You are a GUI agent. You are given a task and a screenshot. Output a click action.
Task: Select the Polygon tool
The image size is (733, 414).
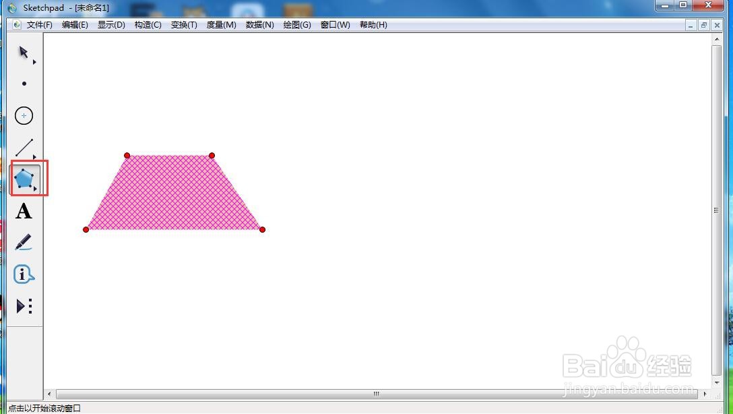pos(24,179)
